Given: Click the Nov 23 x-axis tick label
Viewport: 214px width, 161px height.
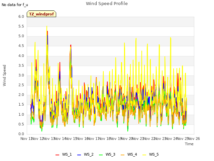Looking at the screenshot, I should [160, 139].
